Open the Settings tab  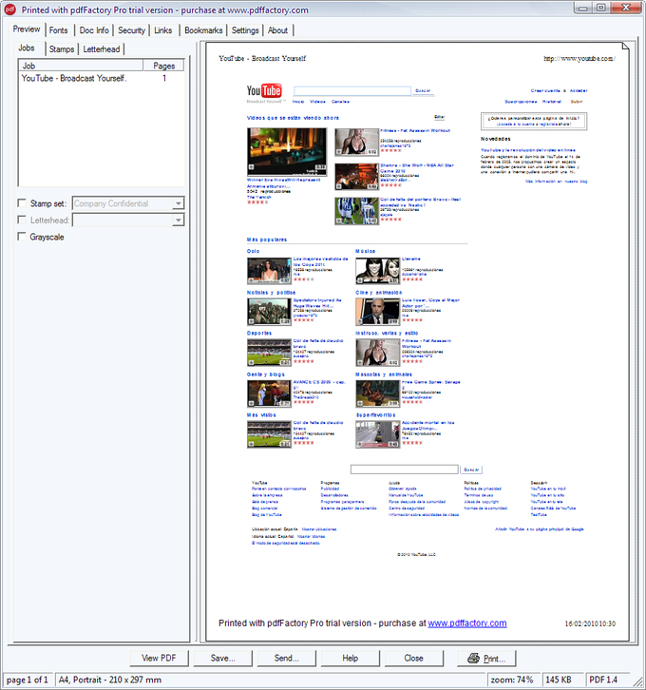245,30
